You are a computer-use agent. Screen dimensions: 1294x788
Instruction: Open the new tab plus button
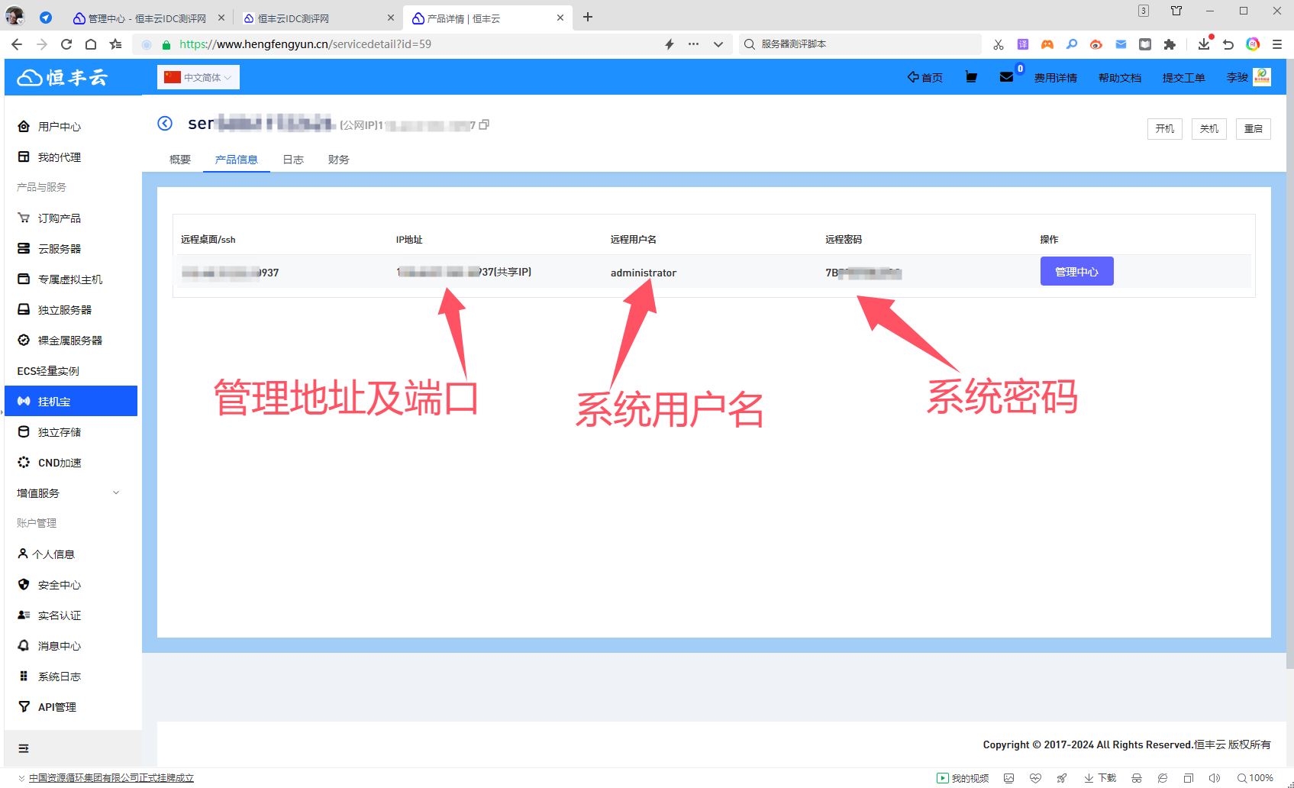coord(588,17)
